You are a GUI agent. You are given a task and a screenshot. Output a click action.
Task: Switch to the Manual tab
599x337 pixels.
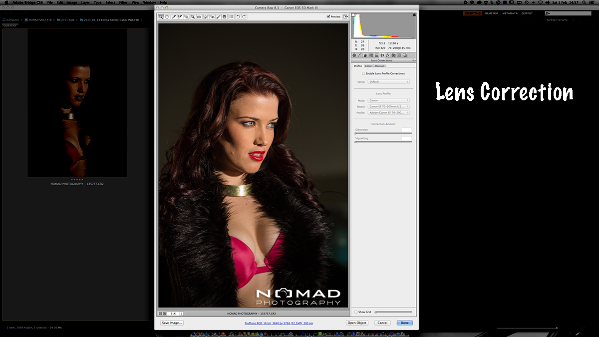[379, 66]
